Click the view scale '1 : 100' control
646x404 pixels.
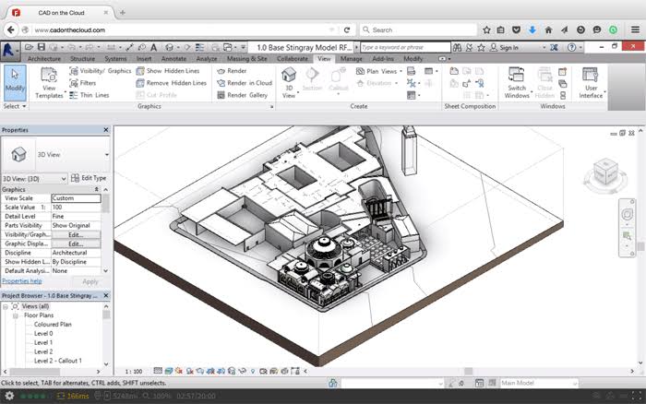(134, 372)
